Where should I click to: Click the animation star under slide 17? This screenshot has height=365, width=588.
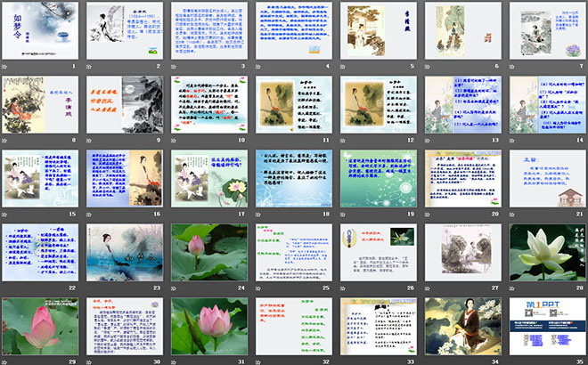click(174, 215)
